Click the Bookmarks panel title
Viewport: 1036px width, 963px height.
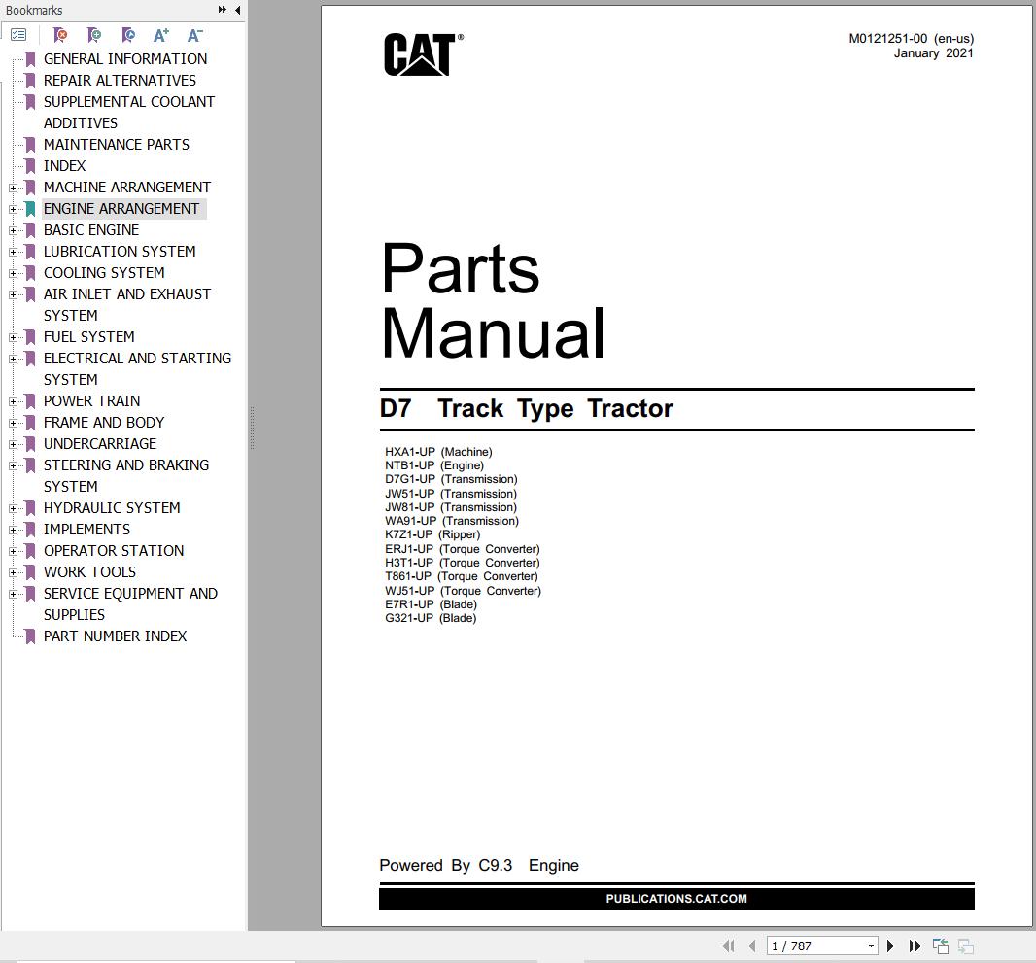pos(34,10)
